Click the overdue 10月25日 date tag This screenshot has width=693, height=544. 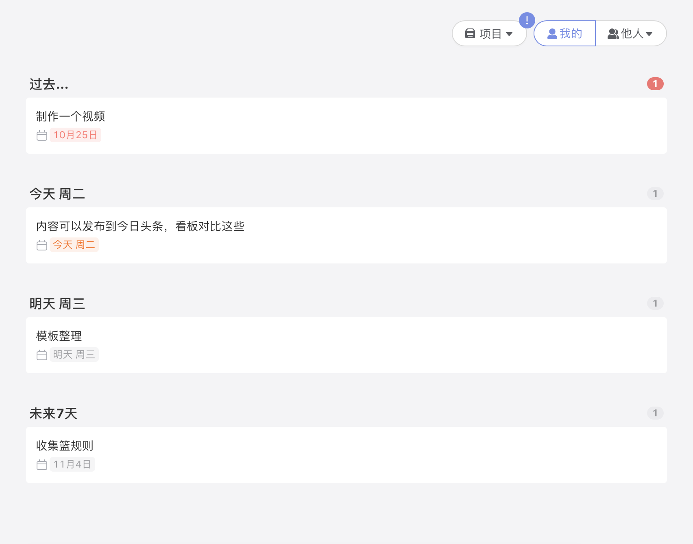(x=75, y=135)
